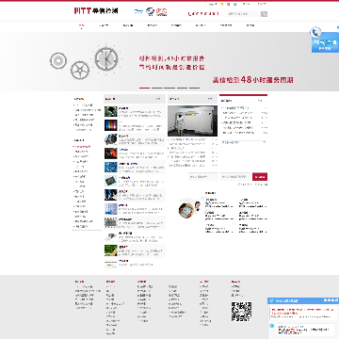The image size is (339, 339).
Task: Click the small blue icon in the top bar
Action: click(x=235, y=4)
